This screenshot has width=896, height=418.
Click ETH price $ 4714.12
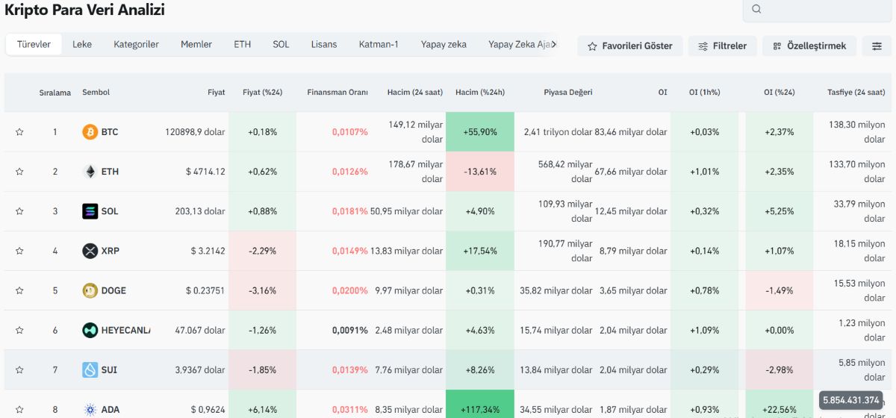[205, 172]
